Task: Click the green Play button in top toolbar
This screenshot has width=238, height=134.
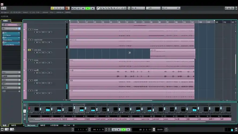Action: tap(88, 8)
